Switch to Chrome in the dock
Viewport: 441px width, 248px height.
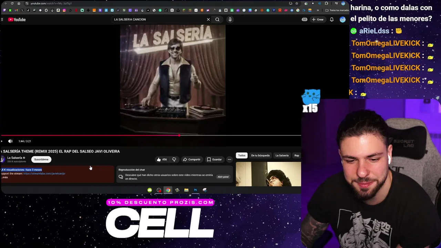click(x=168, y=190)
